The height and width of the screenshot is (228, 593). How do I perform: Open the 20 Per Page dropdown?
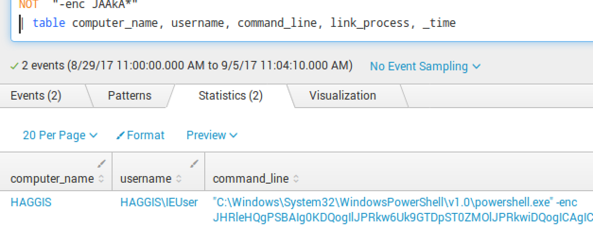point(60,135)
